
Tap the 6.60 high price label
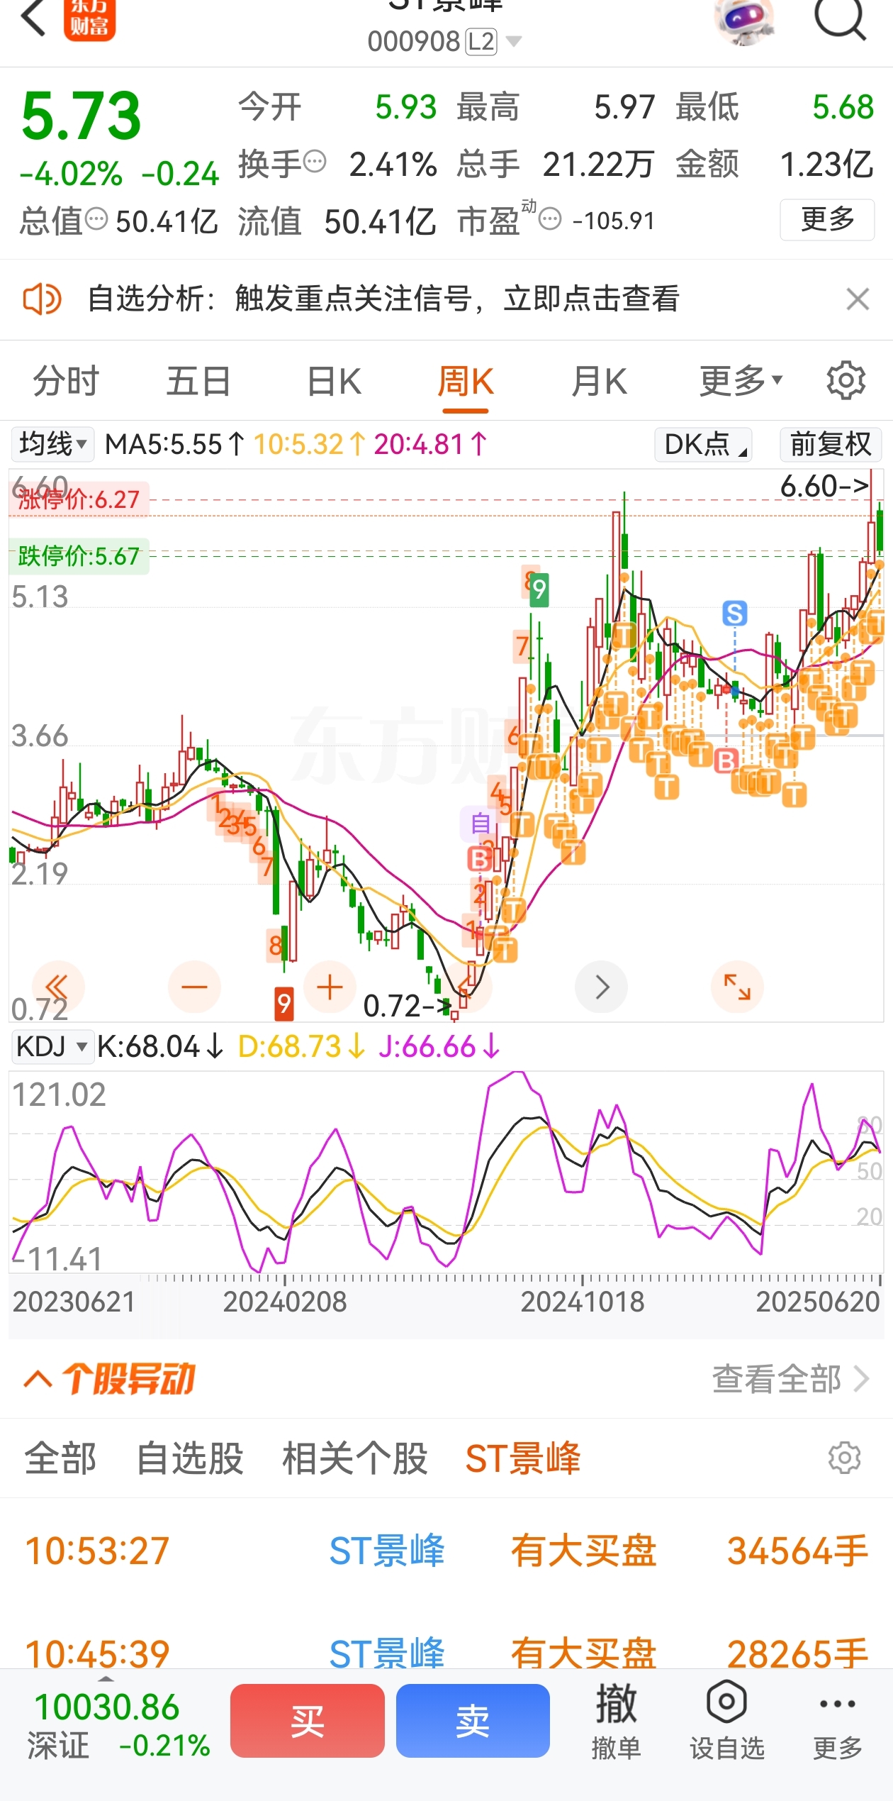(825, 486)
